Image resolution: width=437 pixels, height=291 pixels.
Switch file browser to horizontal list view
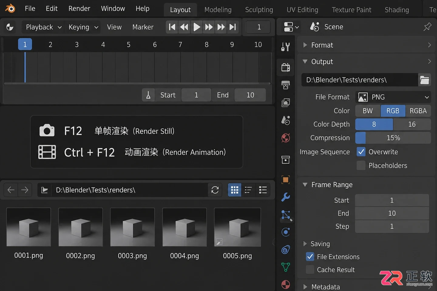pyautogui.click(x=263, y=190)
